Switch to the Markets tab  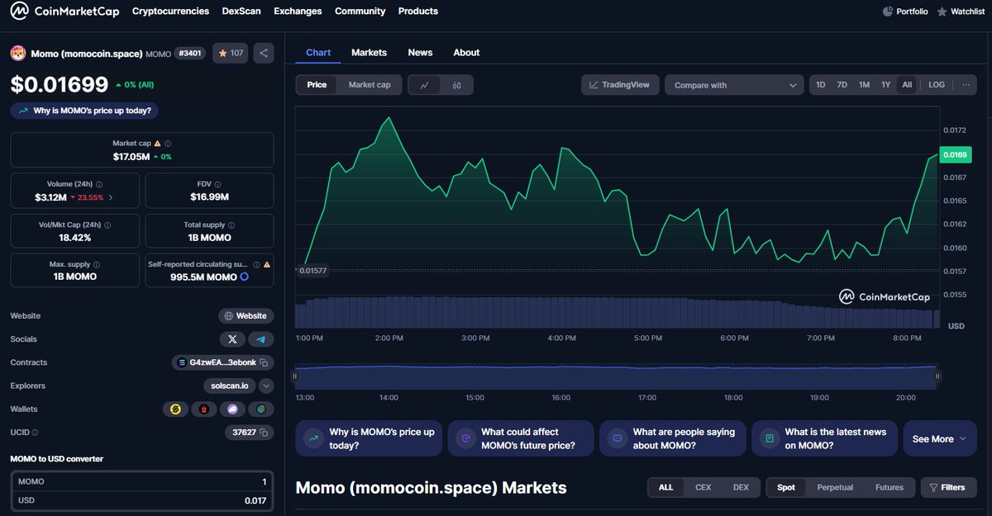[x=369, y=52]
